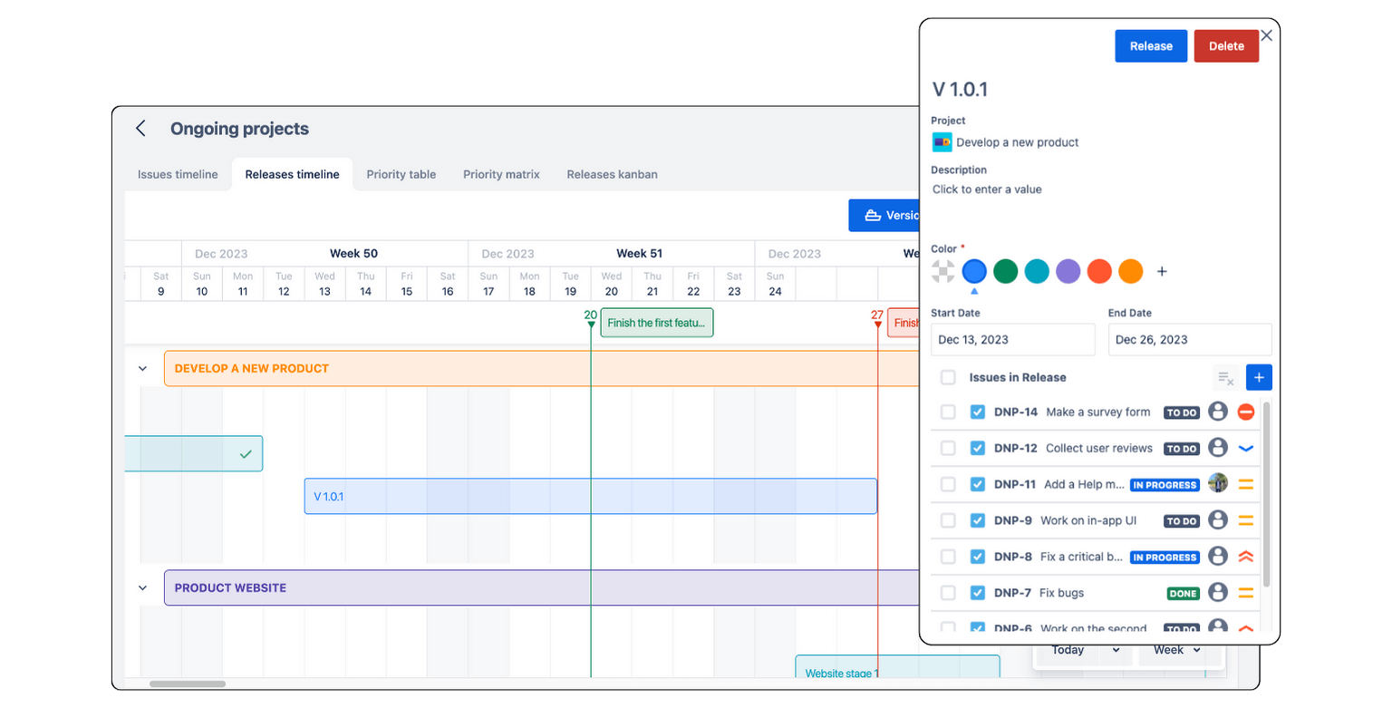Click the remove issues from release icon
Viewport: 1392px width, 708px height.
(1225, 378)
